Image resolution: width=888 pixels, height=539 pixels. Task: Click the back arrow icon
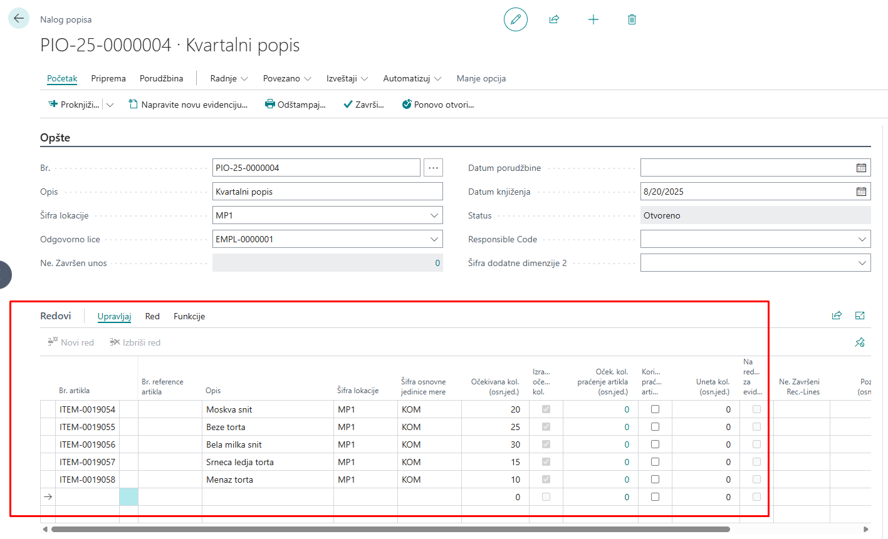tap(19, 19)
